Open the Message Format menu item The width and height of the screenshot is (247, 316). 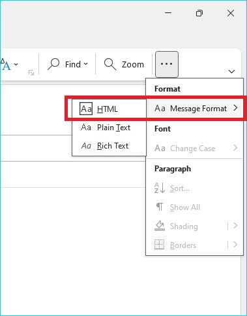[195, 109]
